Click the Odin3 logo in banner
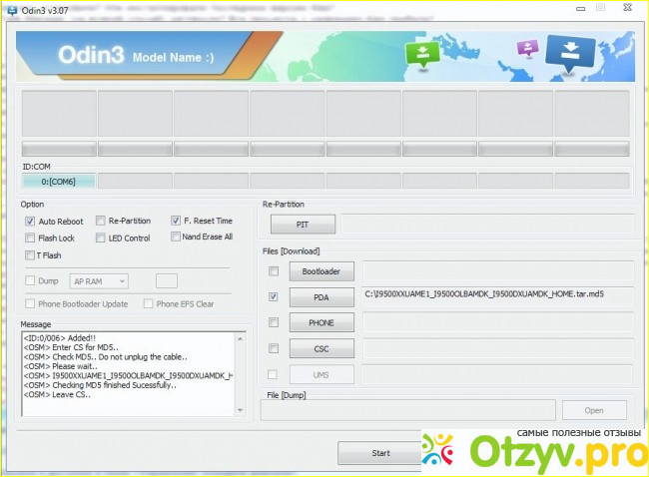This screenshot has height=477, width=649. 89,56
